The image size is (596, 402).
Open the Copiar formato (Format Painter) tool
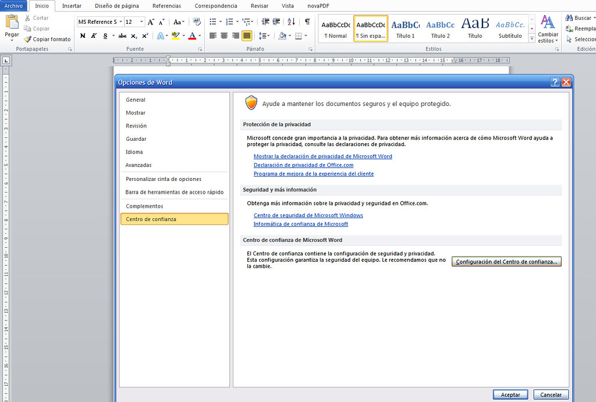coord(48,39)
